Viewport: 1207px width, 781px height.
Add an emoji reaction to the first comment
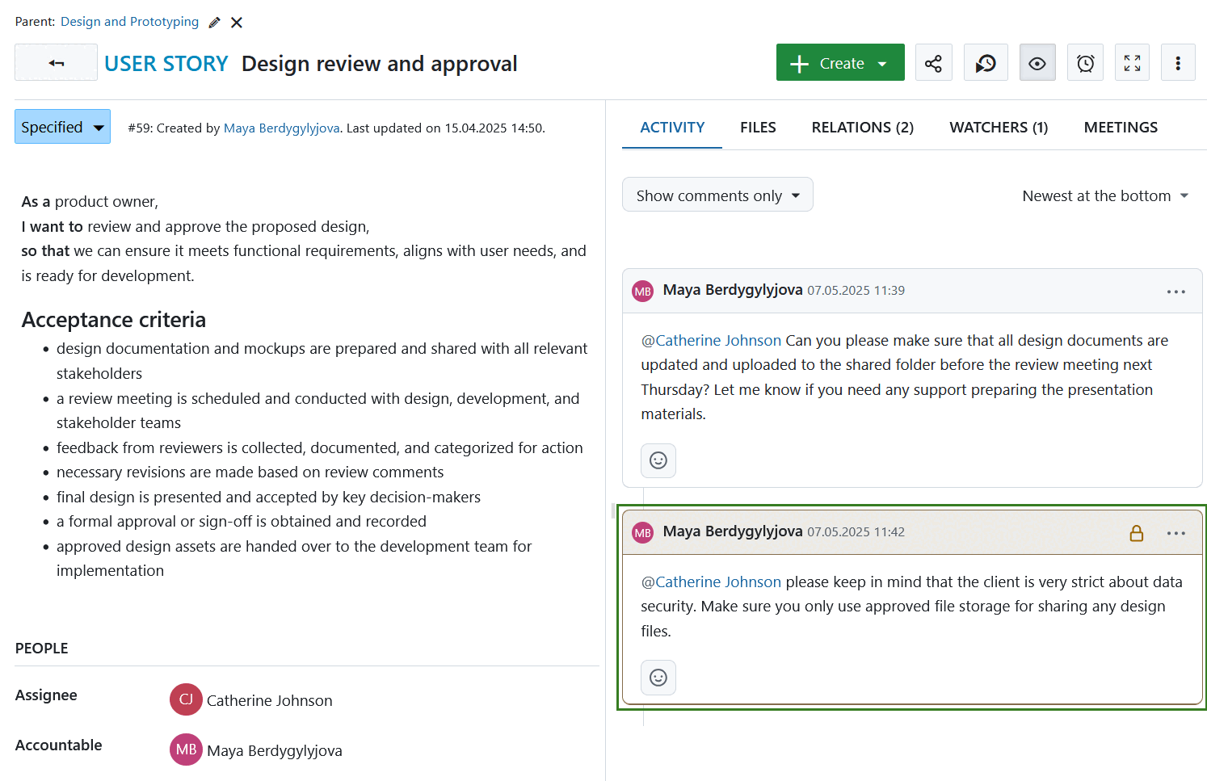click(658, 460)
